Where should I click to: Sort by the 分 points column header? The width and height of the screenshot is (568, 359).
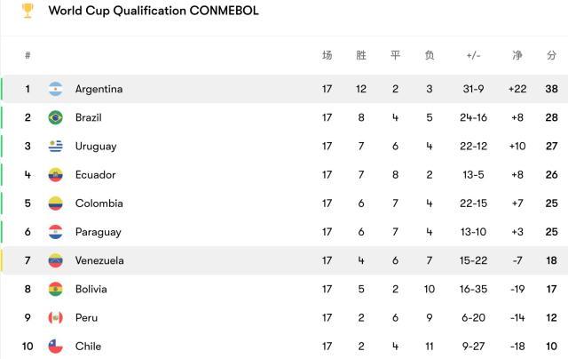click(551, 55)
